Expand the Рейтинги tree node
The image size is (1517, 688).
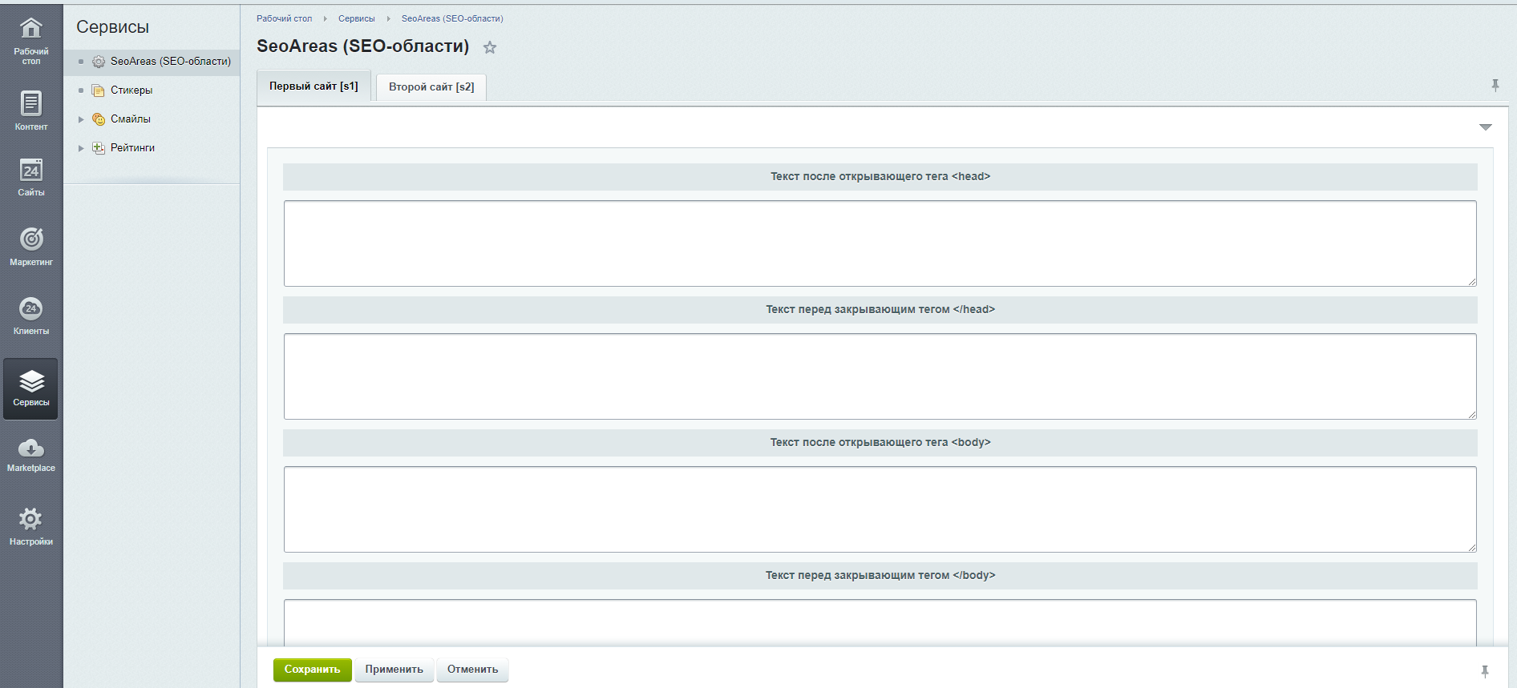tap(81, 148)
